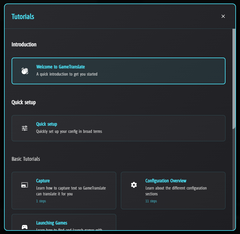The width and height of the screenshot is (240, 234).
Task: Click "Quickly set up your config" description
Action: pos(69,131)
